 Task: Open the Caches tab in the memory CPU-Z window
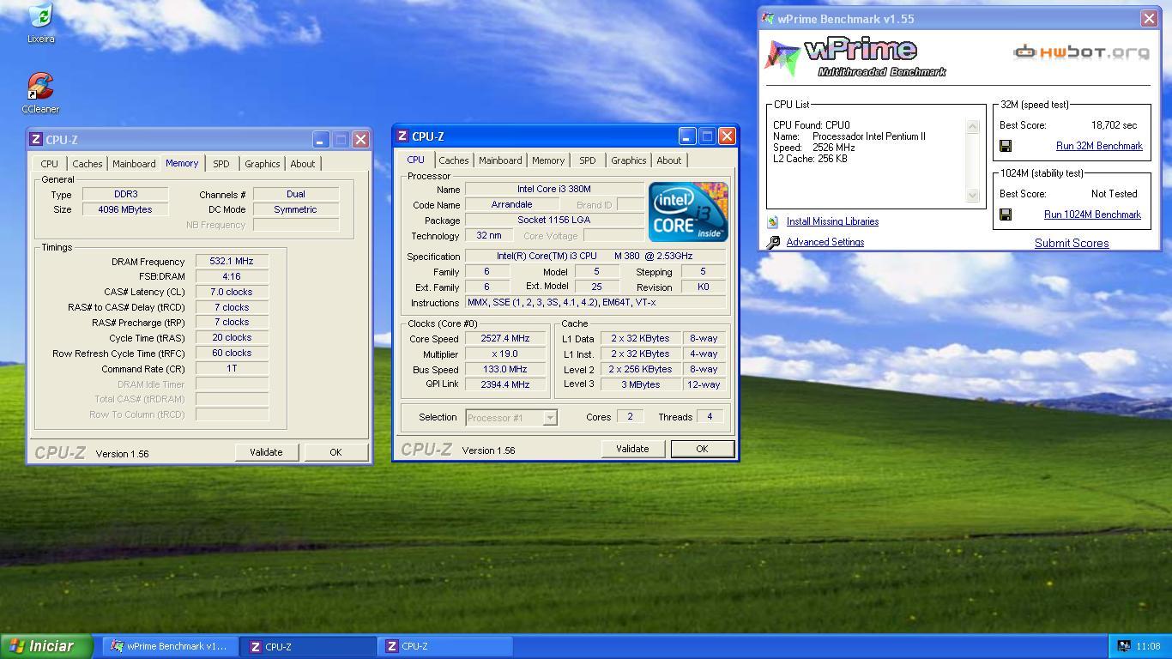88,164
